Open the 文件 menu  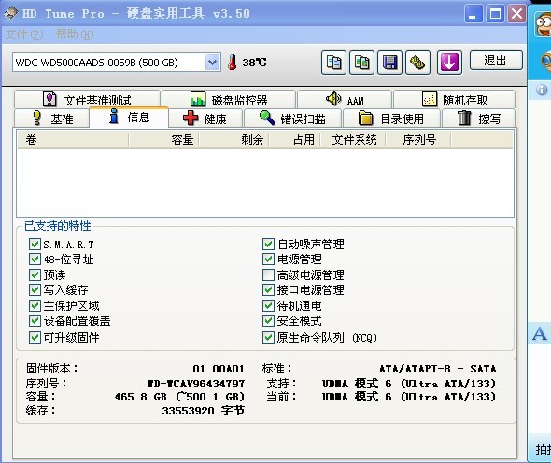click(24, 35)
